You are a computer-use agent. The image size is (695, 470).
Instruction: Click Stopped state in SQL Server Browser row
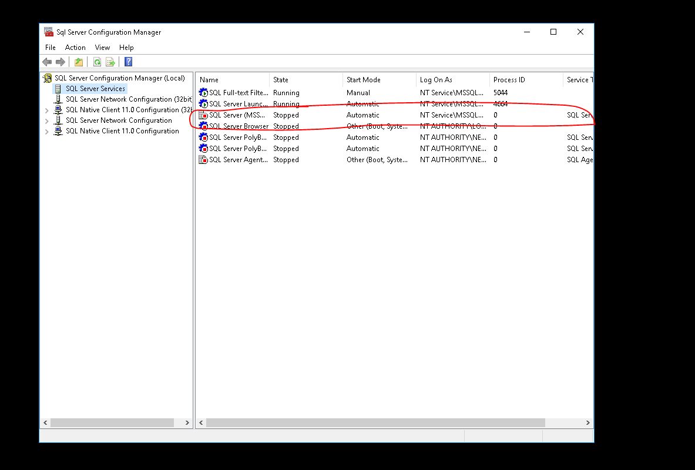coord(286,126)
